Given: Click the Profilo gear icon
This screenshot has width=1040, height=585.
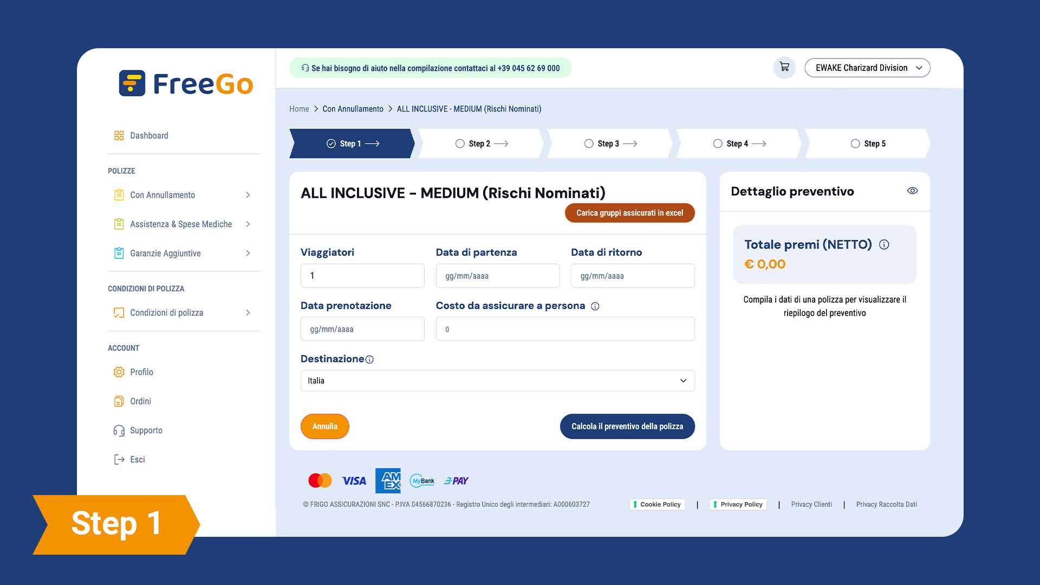Looking at the screenshot, I should 119,372.
